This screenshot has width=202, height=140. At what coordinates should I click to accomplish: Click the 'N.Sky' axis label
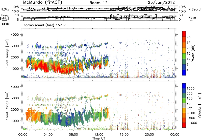5,9
